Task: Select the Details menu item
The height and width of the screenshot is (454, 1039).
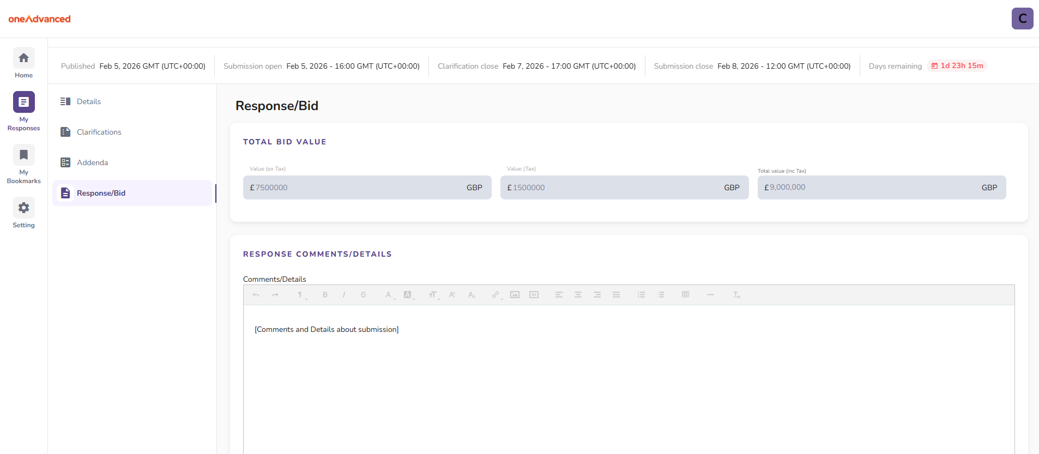Action: pyautogui.click(x=132, y=101)
